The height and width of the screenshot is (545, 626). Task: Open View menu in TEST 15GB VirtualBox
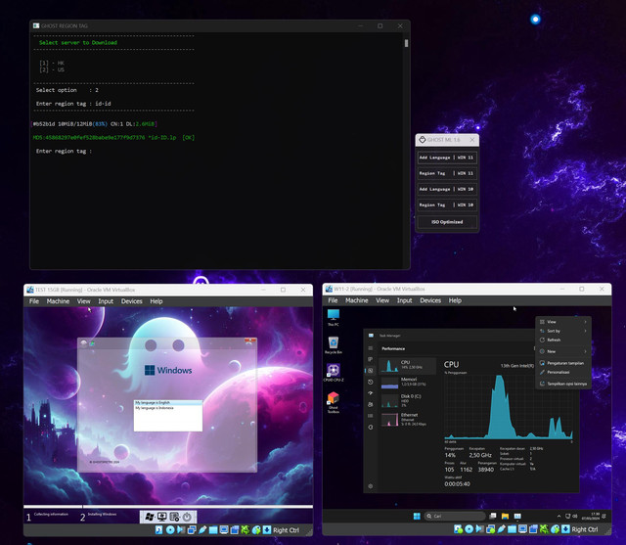[83, 301]
